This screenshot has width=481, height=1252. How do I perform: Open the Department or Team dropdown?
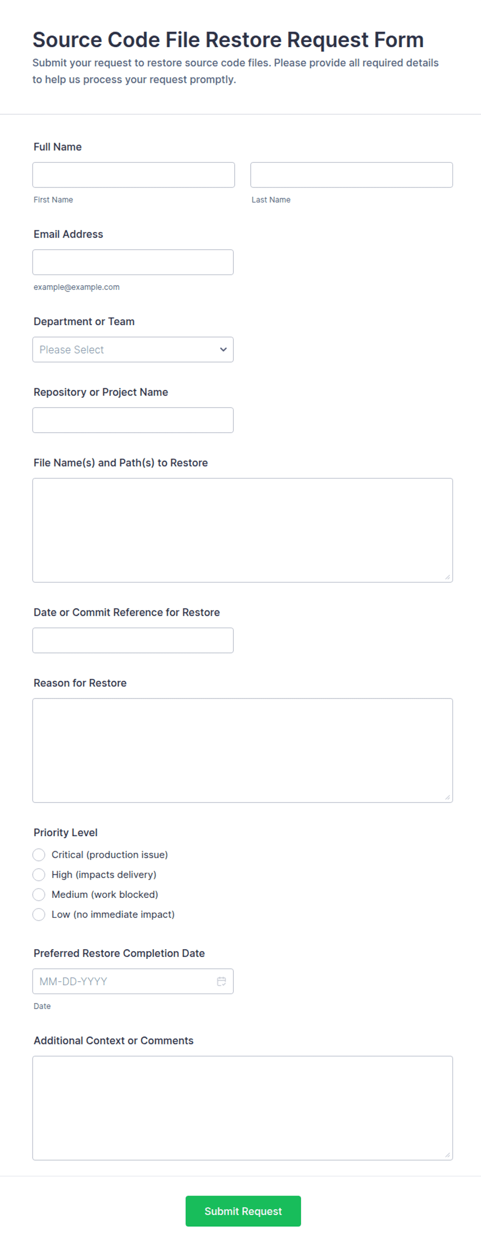(133, 350)
